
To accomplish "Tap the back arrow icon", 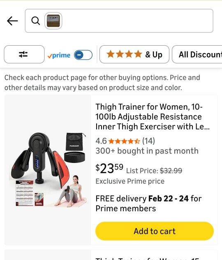I will pyautogui.click(x=12, y=21).
